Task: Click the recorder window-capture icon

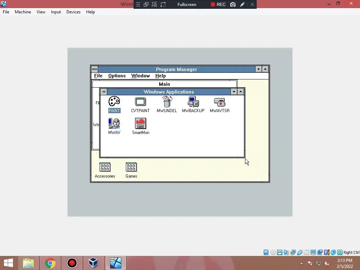Action: click(x=146, y=4)
